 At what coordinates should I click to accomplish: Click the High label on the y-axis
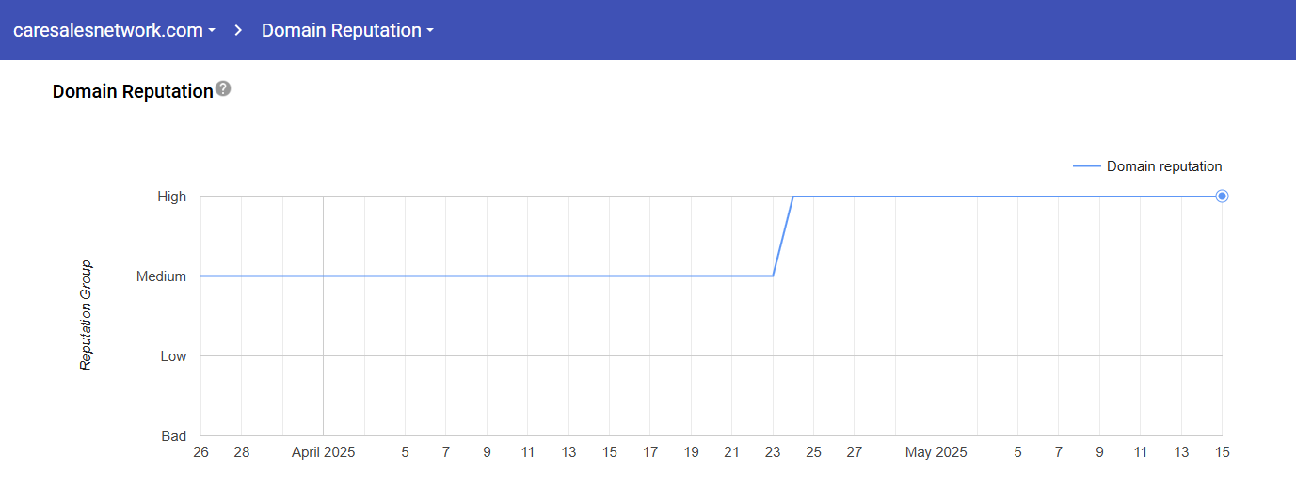(x=172, y=197)
